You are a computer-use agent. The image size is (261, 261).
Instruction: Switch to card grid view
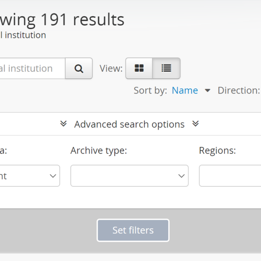click(x=139, y=68)
